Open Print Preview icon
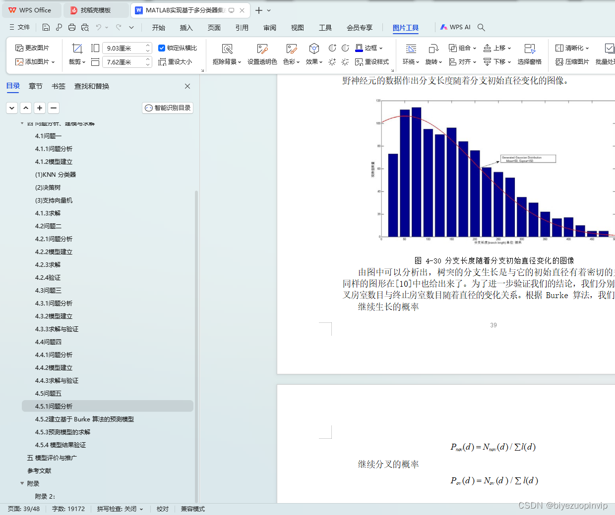615x515 pixels. point(85,27)
